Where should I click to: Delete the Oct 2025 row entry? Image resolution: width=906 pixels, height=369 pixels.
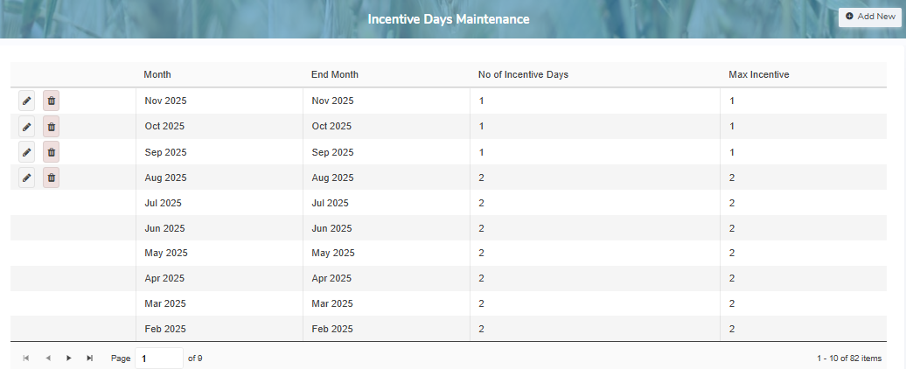coord(52,127)
